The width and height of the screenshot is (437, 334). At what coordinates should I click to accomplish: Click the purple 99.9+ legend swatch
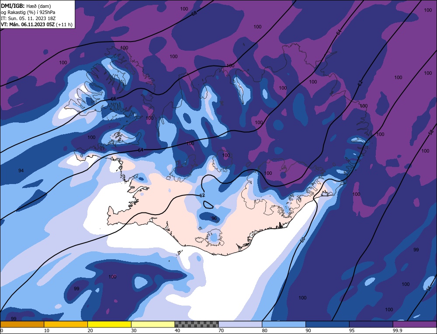point(415,324)
